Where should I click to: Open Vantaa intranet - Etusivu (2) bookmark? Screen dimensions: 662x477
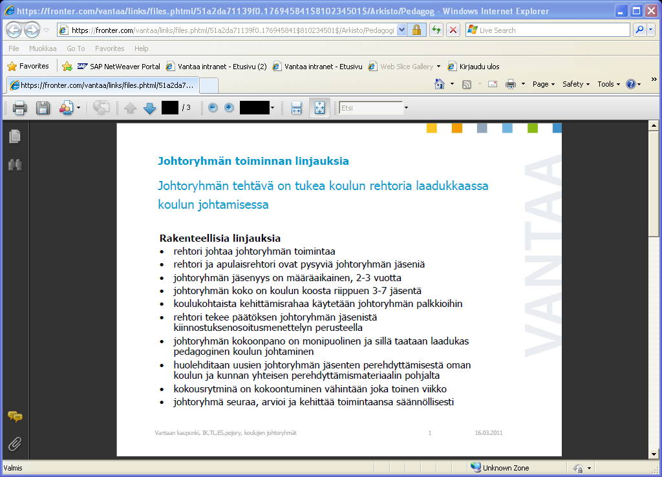pos(216,67)
